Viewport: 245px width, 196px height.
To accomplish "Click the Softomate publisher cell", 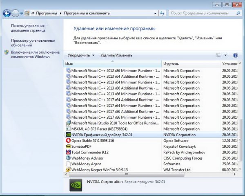I will [172, 164].
